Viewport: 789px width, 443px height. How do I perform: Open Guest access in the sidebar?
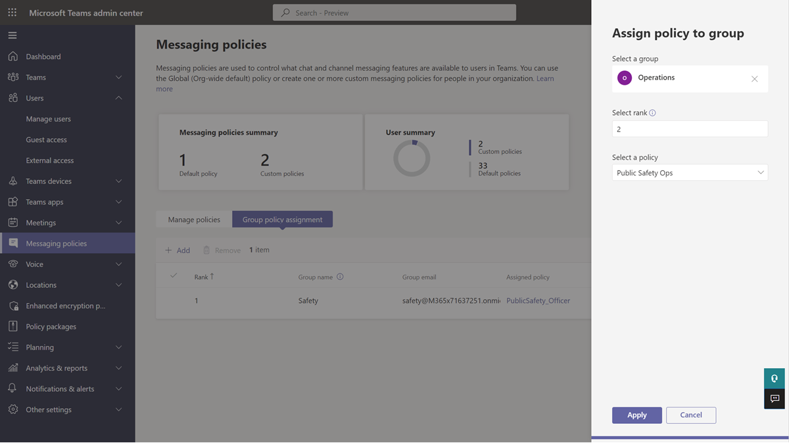coord(46,140)
